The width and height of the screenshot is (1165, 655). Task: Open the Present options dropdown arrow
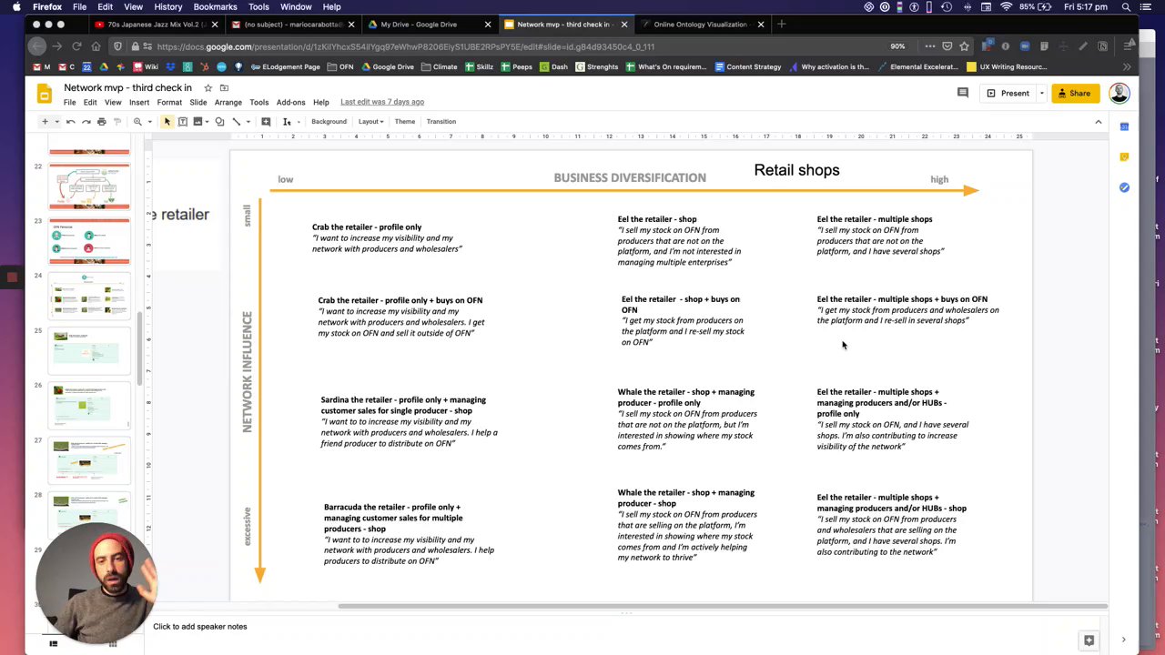coord(1041,93)
